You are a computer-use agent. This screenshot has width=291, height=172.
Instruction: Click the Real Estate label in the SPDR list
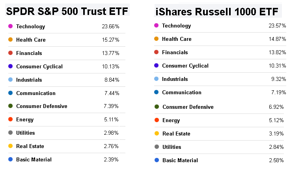[x=30, y=146]
